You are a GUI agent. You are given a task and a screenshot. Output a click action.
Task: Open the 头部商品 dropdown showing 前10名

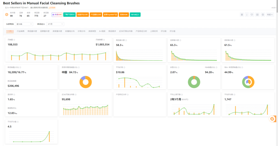tap(24, 24)
